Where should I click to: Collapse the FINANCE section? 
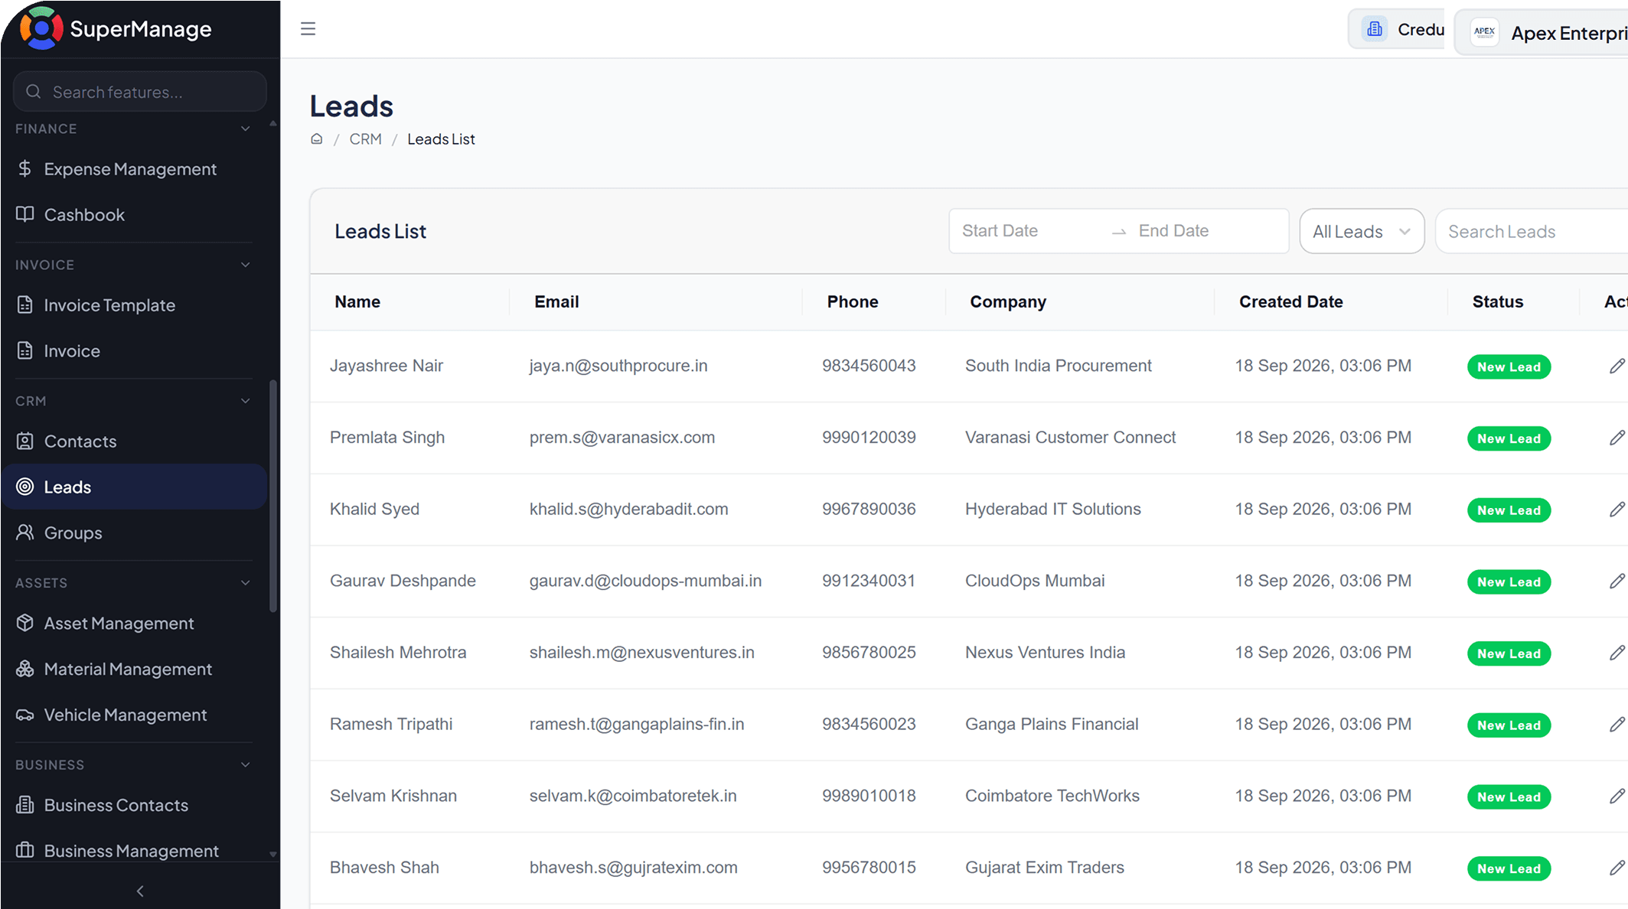click(246, 129)
